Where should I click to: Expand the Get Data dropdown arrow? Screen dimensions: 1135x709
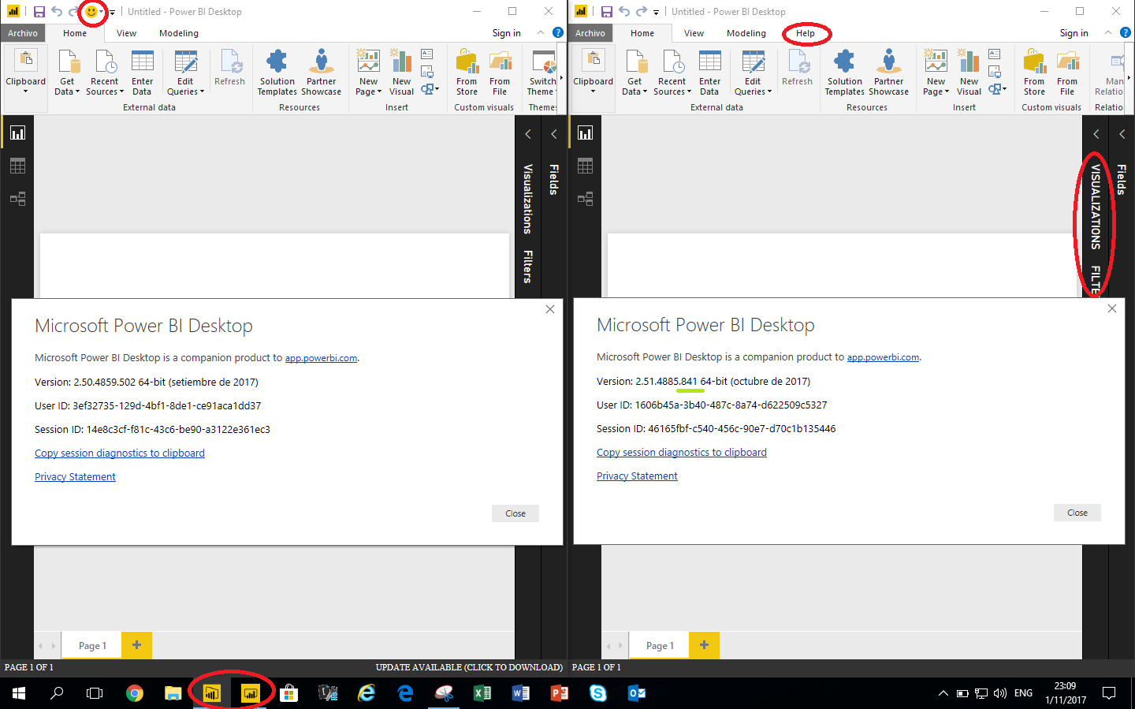coord(78,91)
